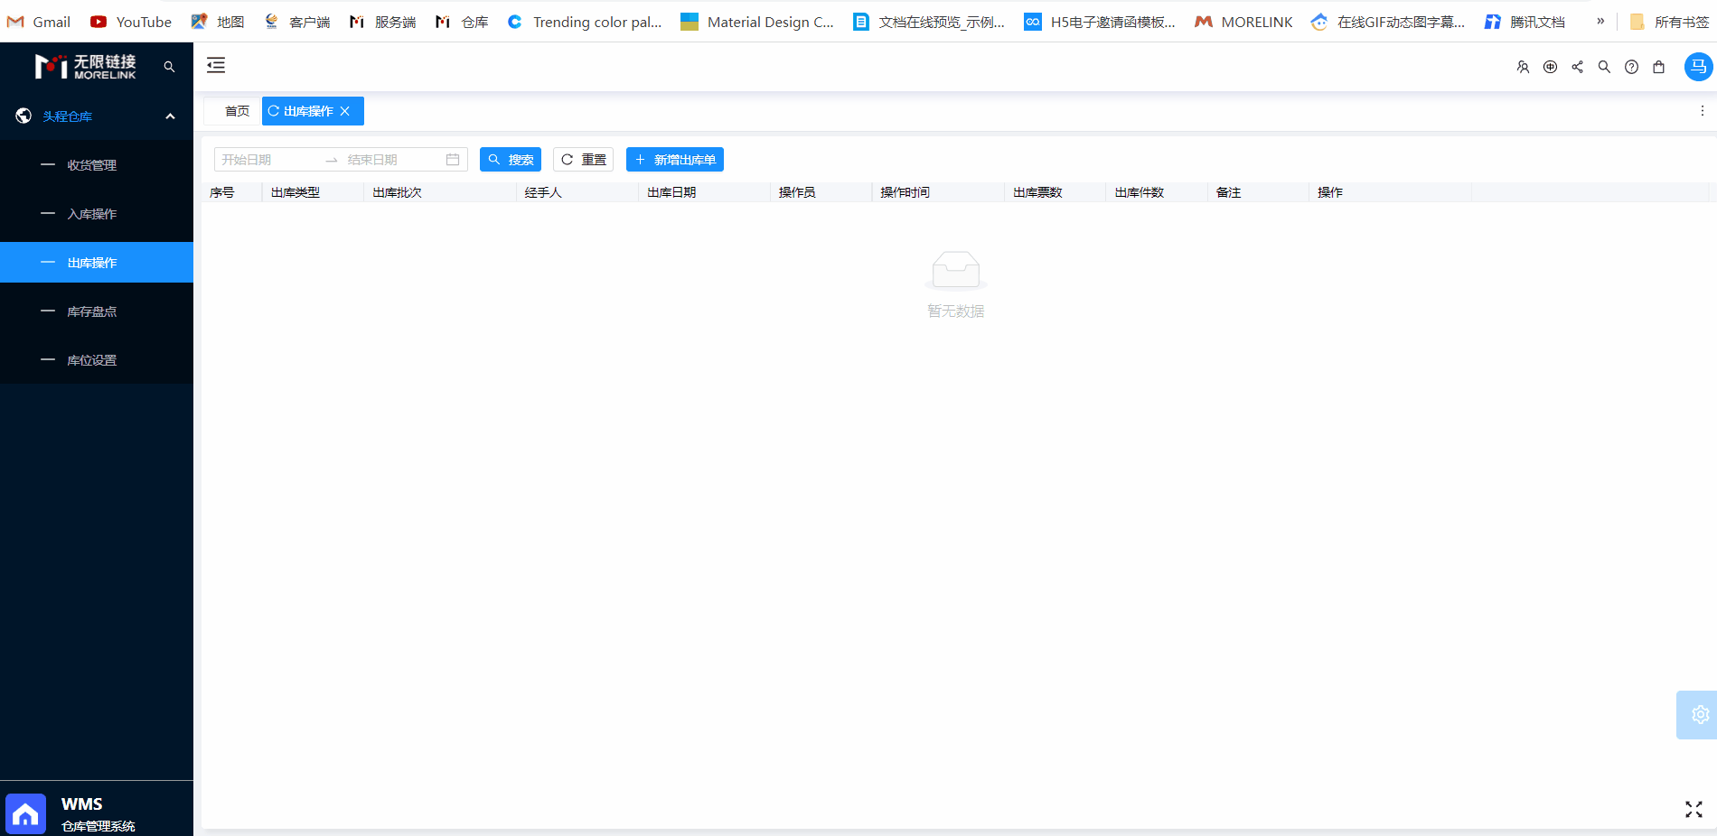Collapse the 头程仓库 menu group

coord(170,116)
